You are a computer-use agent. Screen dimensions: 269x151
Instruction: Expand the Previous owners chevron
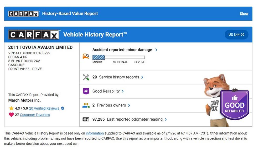[129, 105]
